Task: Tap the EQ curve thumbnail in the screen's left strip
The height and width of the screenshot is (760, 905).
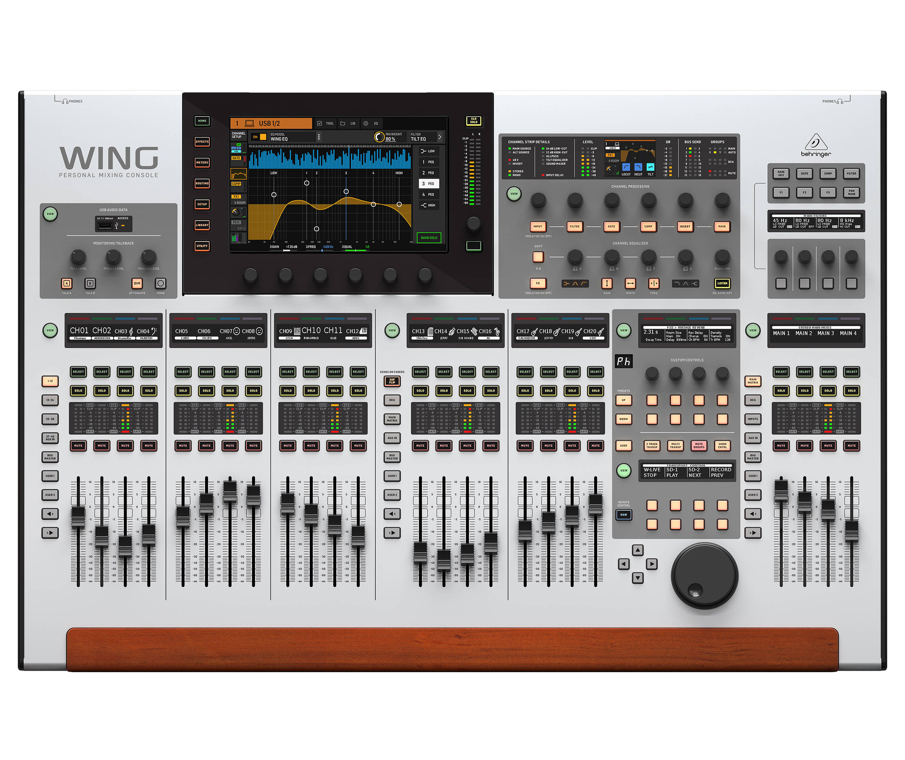Action: [x=239, y=174]
